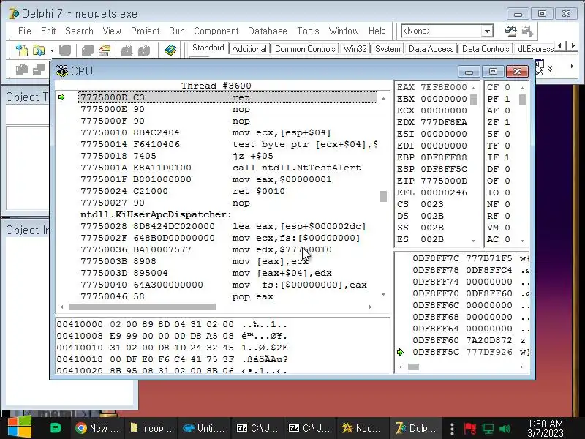Open Help contents book icon
The width and height of the screenshot is (585, 439).
(x=170, y=50)
